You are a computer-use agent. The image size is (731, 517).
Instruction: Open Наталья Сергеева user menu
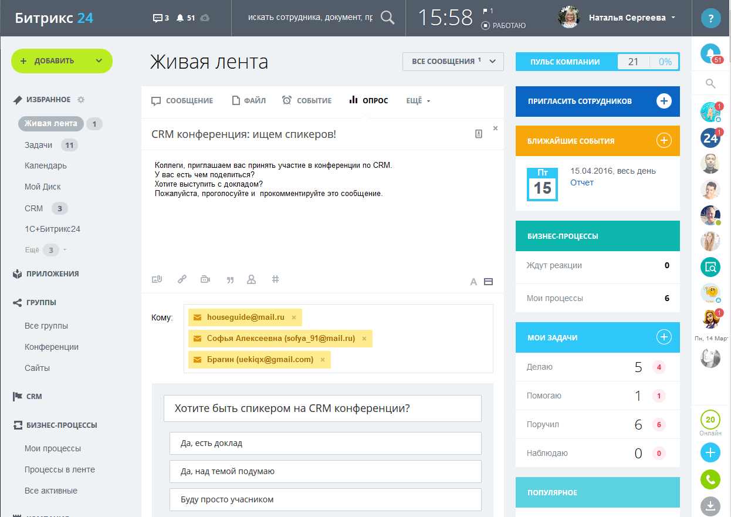coord(632,18)
